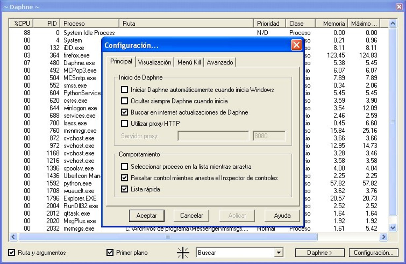This screenshot has height=264, width=406.
Task: Select the RunDll32.exe process row
Action: 81,206
